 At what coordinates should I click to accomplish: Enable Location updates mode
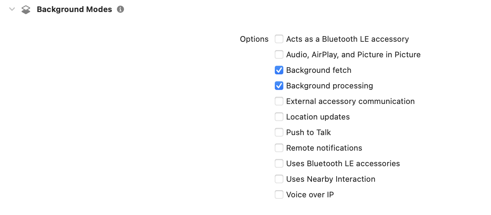click(x=279, y=117)
